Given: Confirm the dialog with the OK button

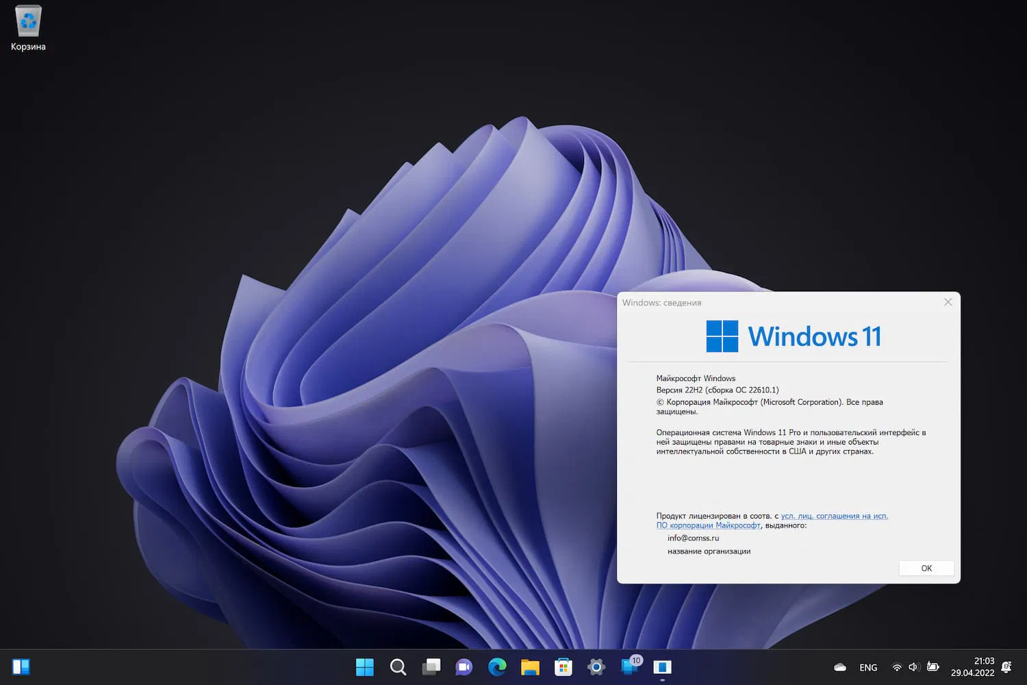Looking at the screenshot, I should [x=926, y=568].
